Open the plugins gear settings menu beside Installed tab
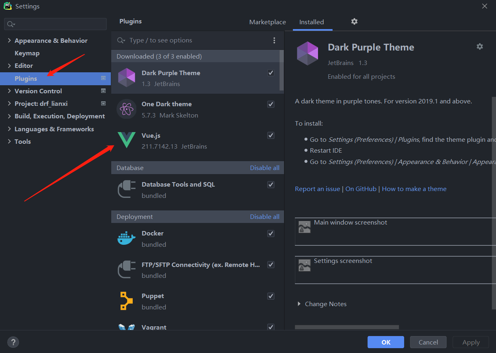 coord(354,21)
